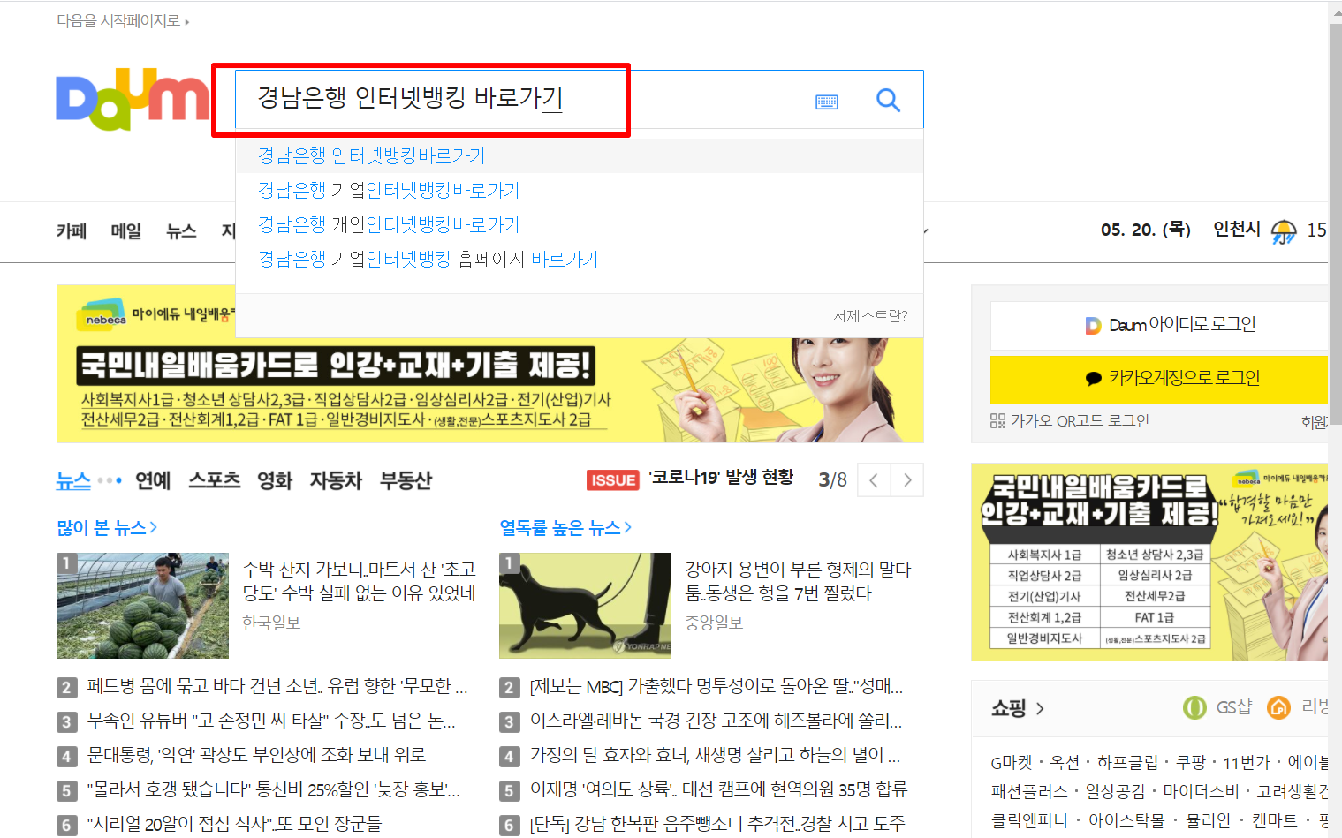This screenshot has height=838, width=1342.
Task: Click '코로나19' 발생 현황 issue link
Action: [x=721, y=478]
